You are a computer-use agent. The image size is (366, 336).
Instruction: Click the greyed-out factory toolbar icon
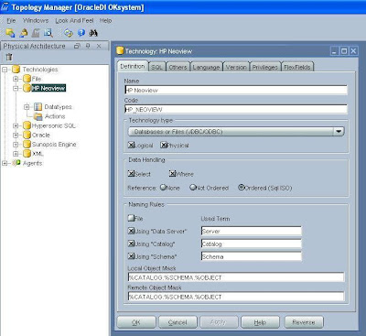tap(36, 33)
